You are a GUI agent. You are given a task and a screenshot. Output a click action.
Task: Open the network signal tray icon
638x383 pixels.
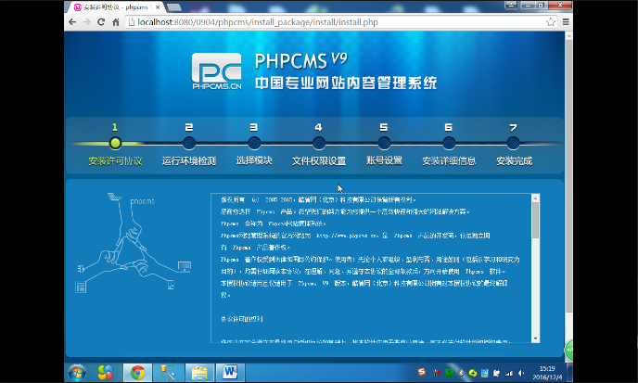tap(508, 373)
